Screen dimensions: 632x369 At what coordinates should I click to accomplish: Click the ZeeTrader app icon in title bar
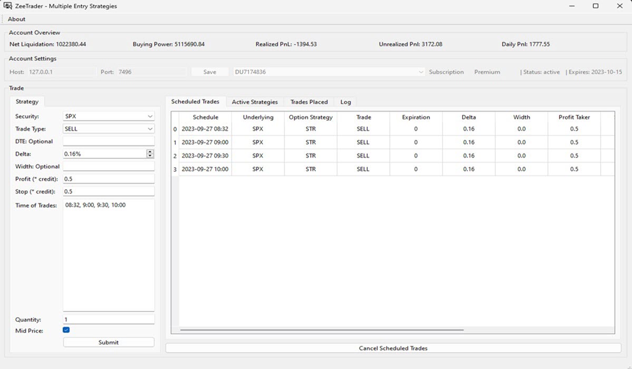point(7,6)
